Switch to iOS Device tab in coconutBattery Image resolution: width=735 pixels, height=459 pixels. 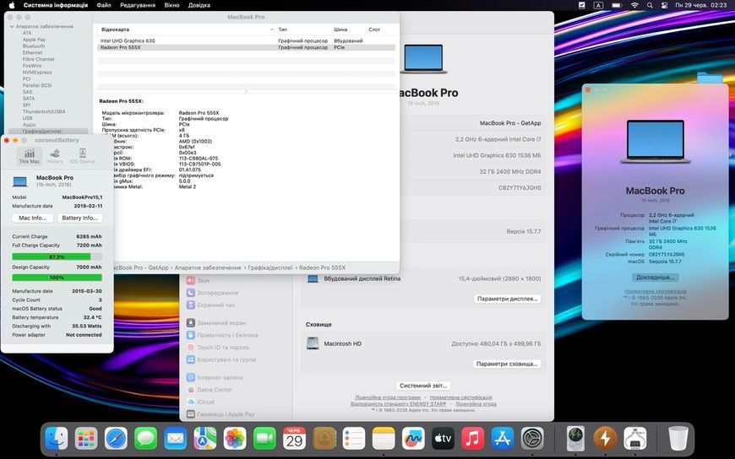tap(83, 156)
